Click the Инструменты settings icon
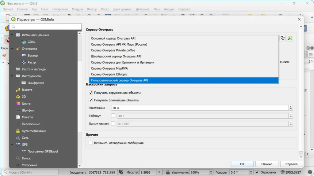 pyautogui.click(x=18, y=76)
